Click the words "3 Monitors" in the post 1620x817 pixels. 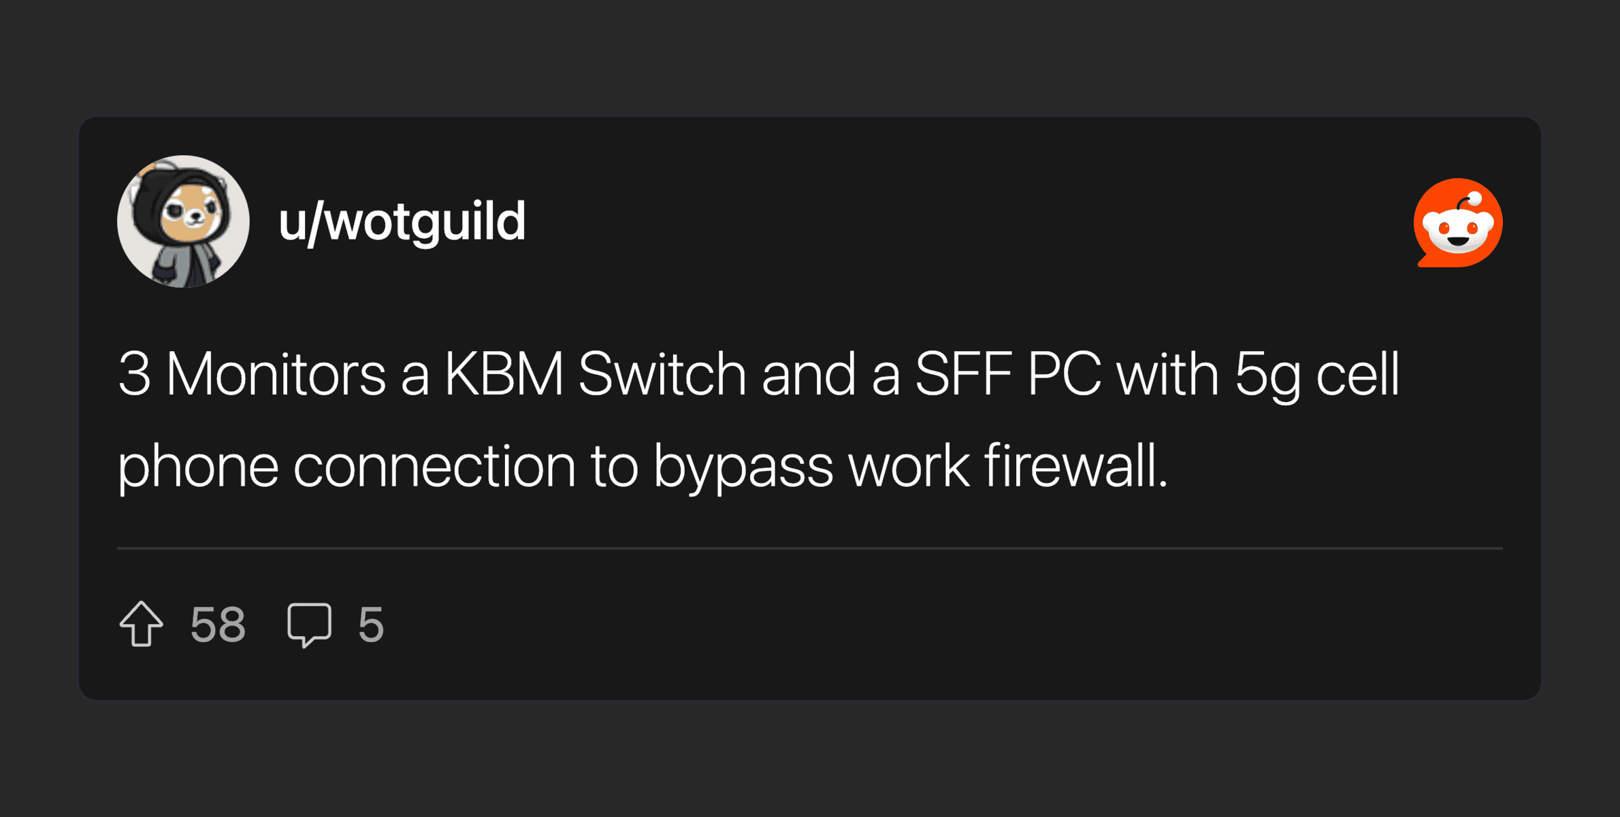click(252, 374)
